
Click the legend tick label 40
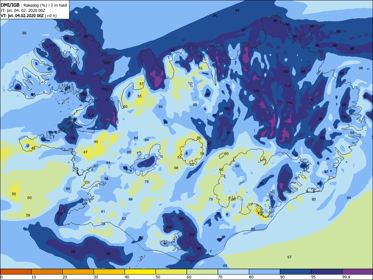click(127, 277)
